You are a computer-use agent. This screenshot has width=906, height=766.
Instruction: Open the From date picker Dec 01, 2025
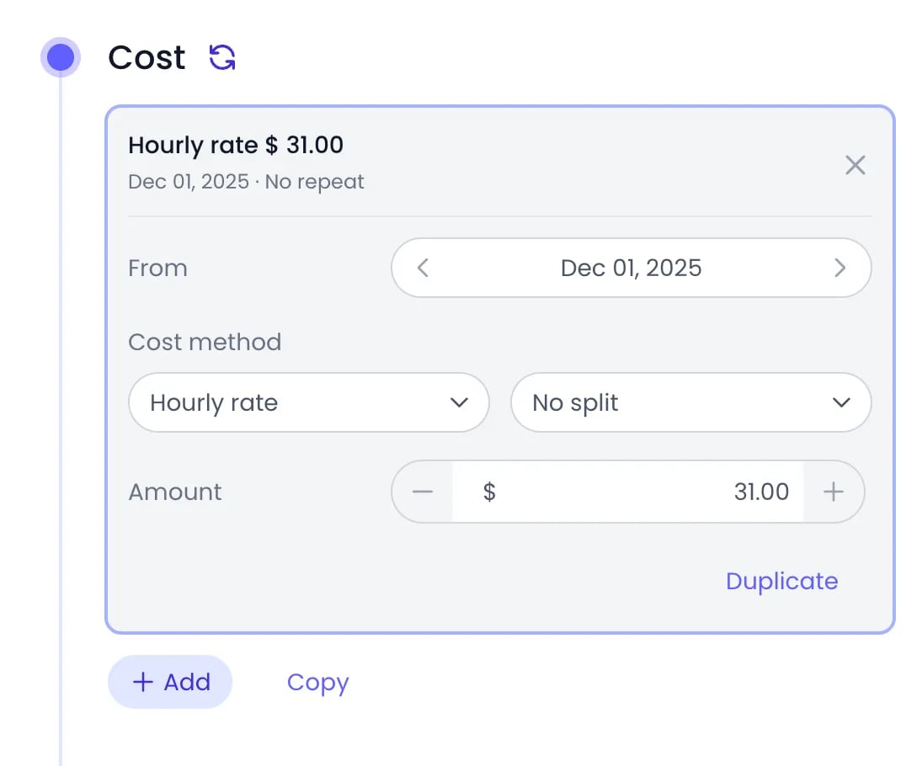click(x=631, y=268)
